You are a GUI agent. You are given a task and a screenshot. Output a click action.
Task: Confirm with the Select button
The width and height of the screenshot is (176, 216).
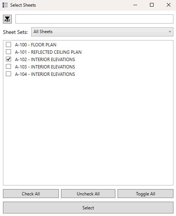[88, 208]
